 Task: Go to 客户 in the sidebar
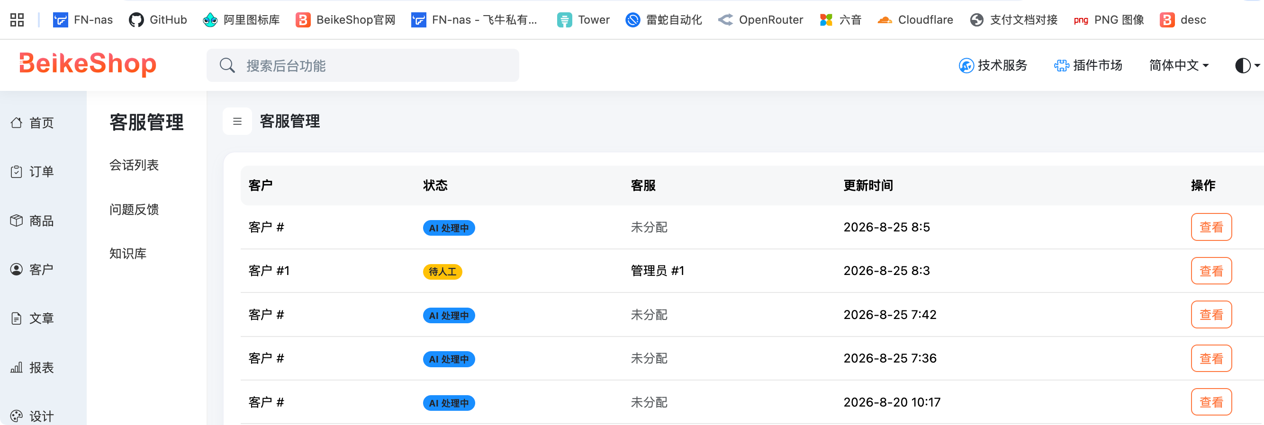(32, 270)
